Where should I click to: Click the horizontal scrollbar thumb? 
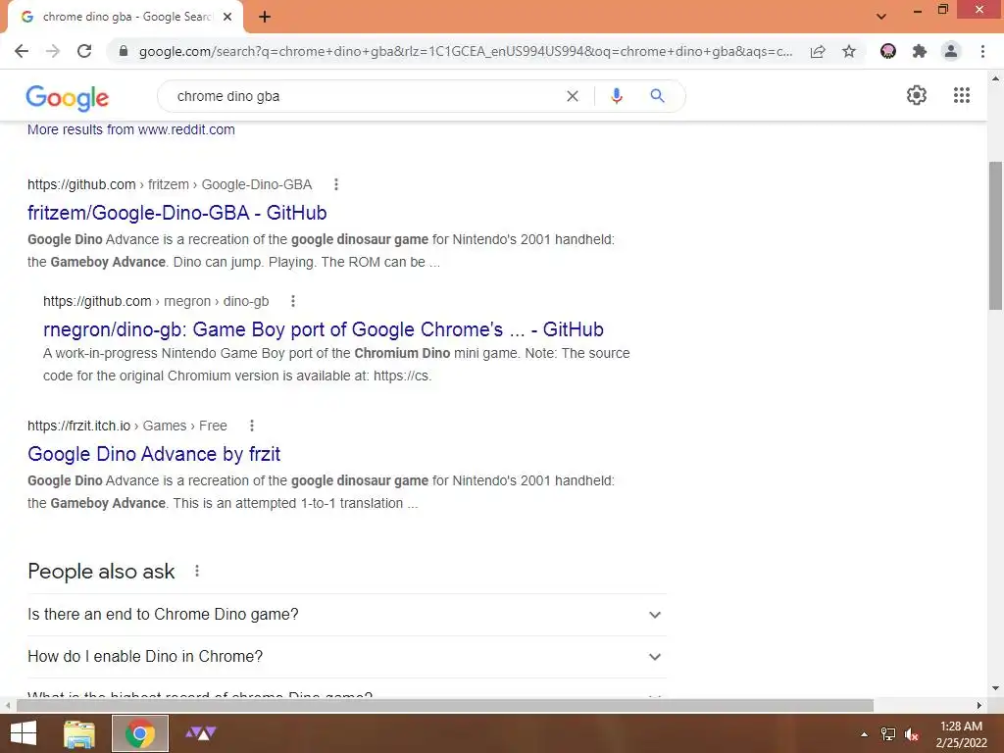[x=445, y=705]
